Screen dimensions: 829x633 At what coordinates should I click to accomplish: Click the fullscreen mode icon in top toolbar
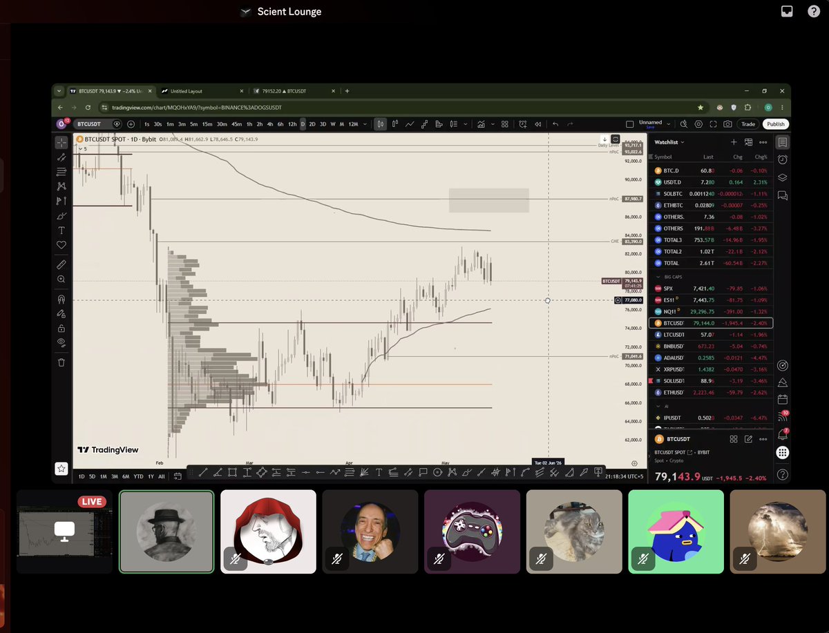(713, 124)
